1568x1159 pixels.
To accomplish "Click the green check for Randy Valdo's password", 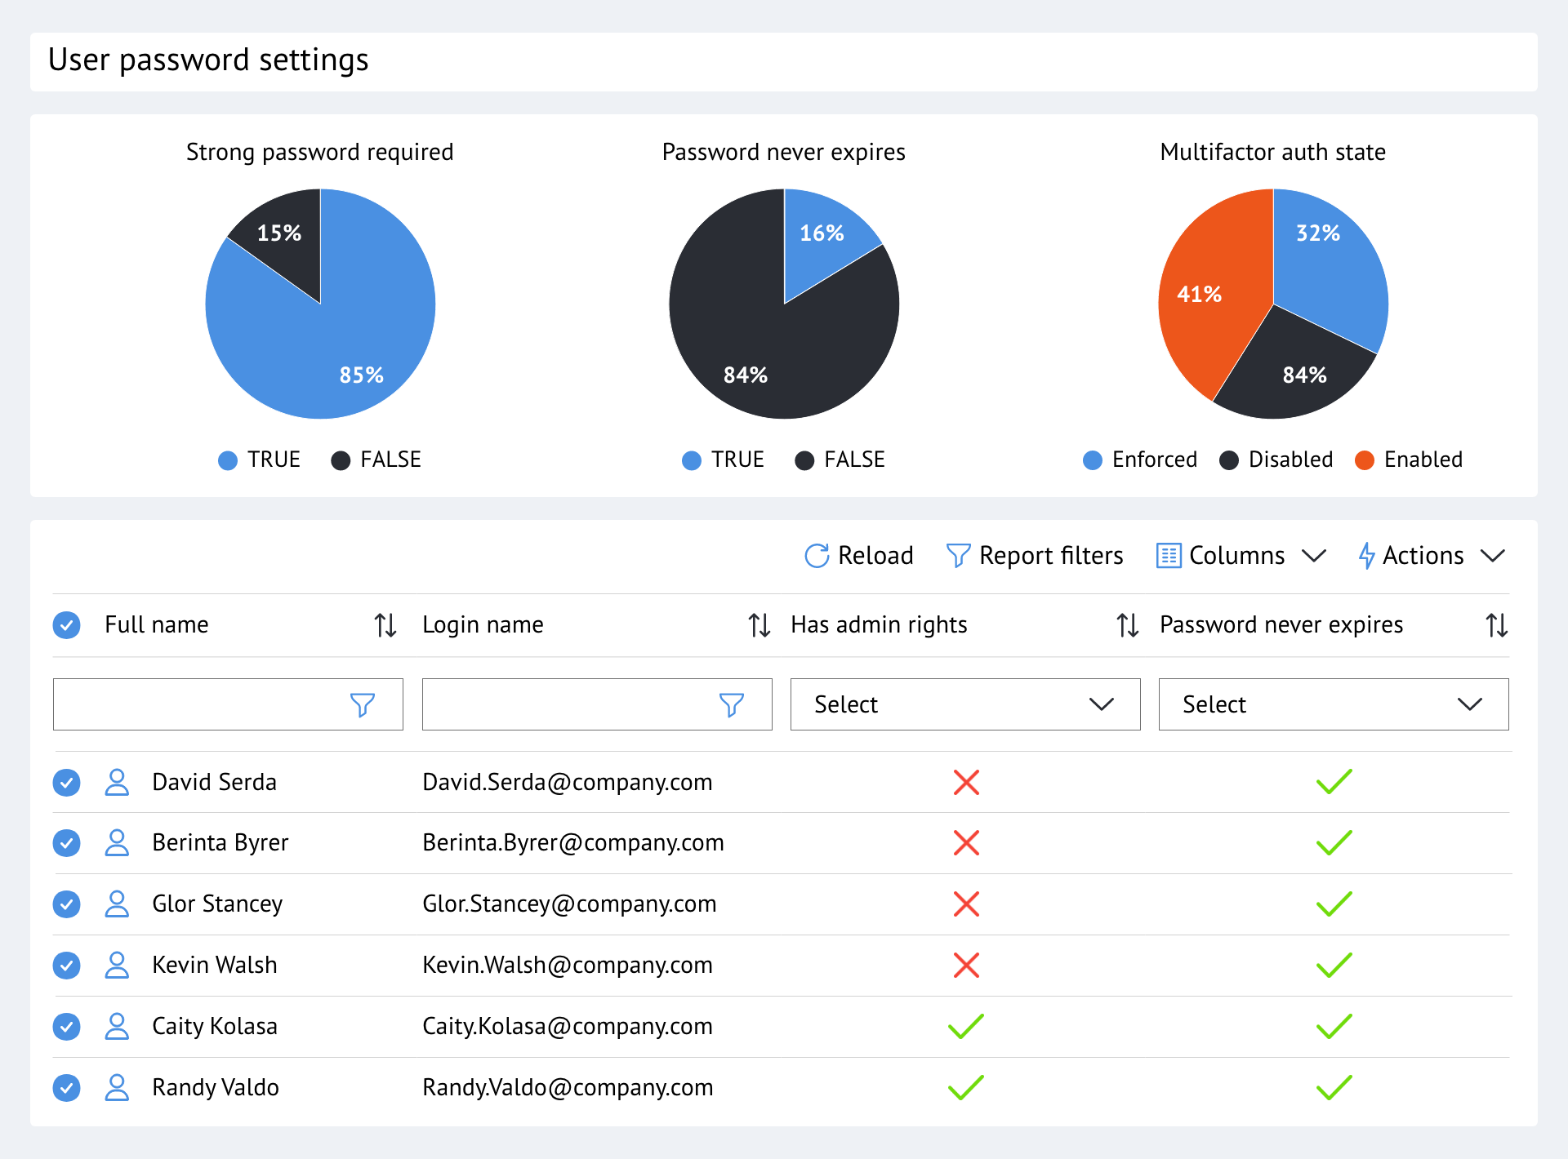I will click(1333, 1086).
